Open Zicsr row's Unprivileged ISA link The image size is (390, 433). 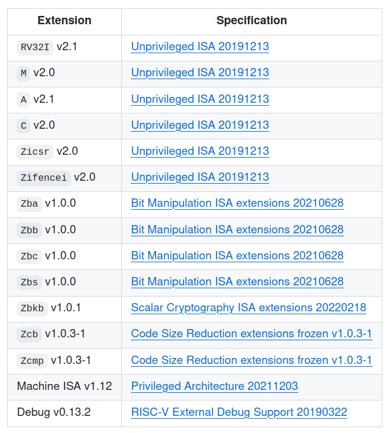pyautogui.click(x=200, y=151)
